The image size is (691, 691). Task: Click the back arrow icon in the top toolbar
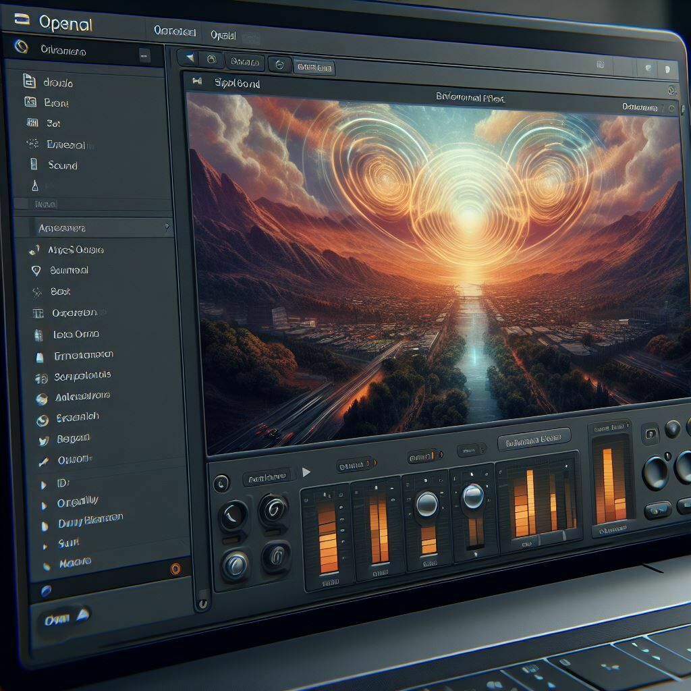190,59
